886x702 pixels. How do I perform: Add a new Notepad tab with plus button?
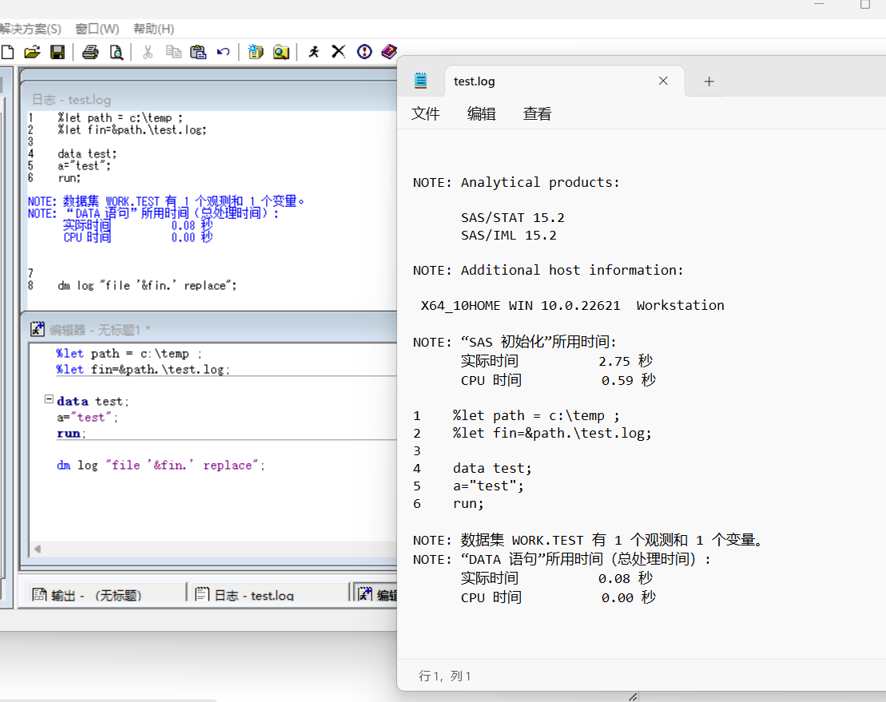(709, 81)
